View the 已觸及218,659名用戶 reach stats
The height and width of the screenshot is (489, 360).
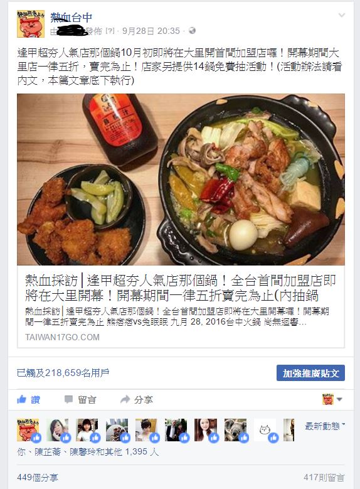[63, 373]
